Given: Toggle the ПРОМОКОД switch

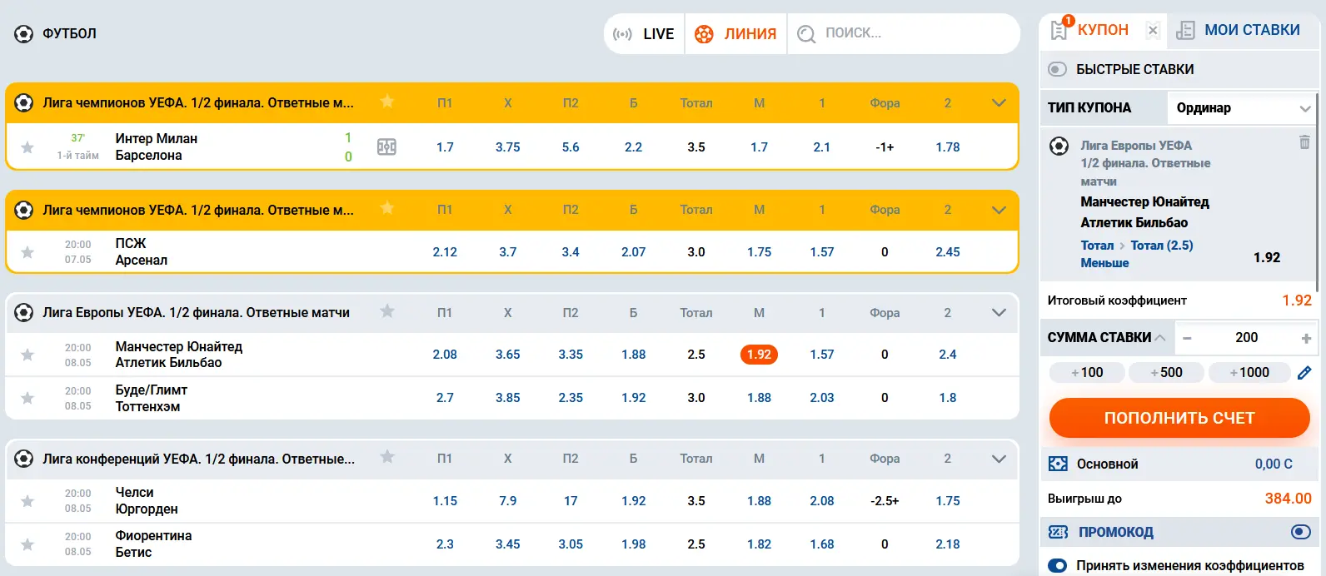Looking at the screenshot, I should 1300,532.
